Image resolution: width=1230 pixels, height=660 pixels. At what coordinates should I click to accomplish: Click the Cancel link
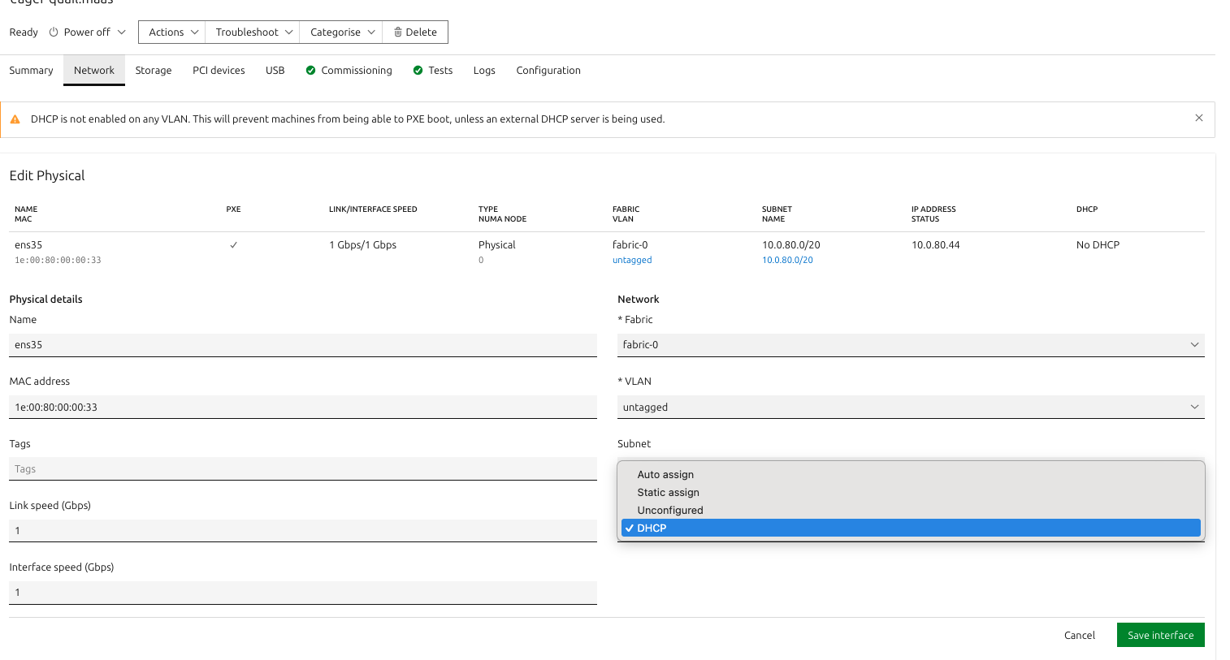tap(1079, 635)
